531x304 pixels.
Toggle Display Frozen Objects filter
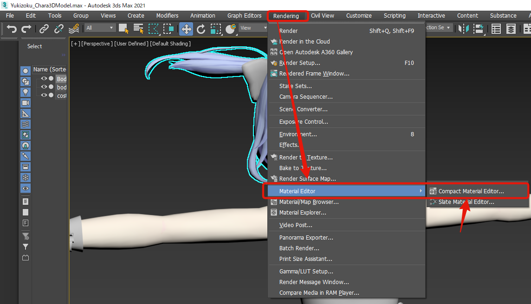(26, 177)
